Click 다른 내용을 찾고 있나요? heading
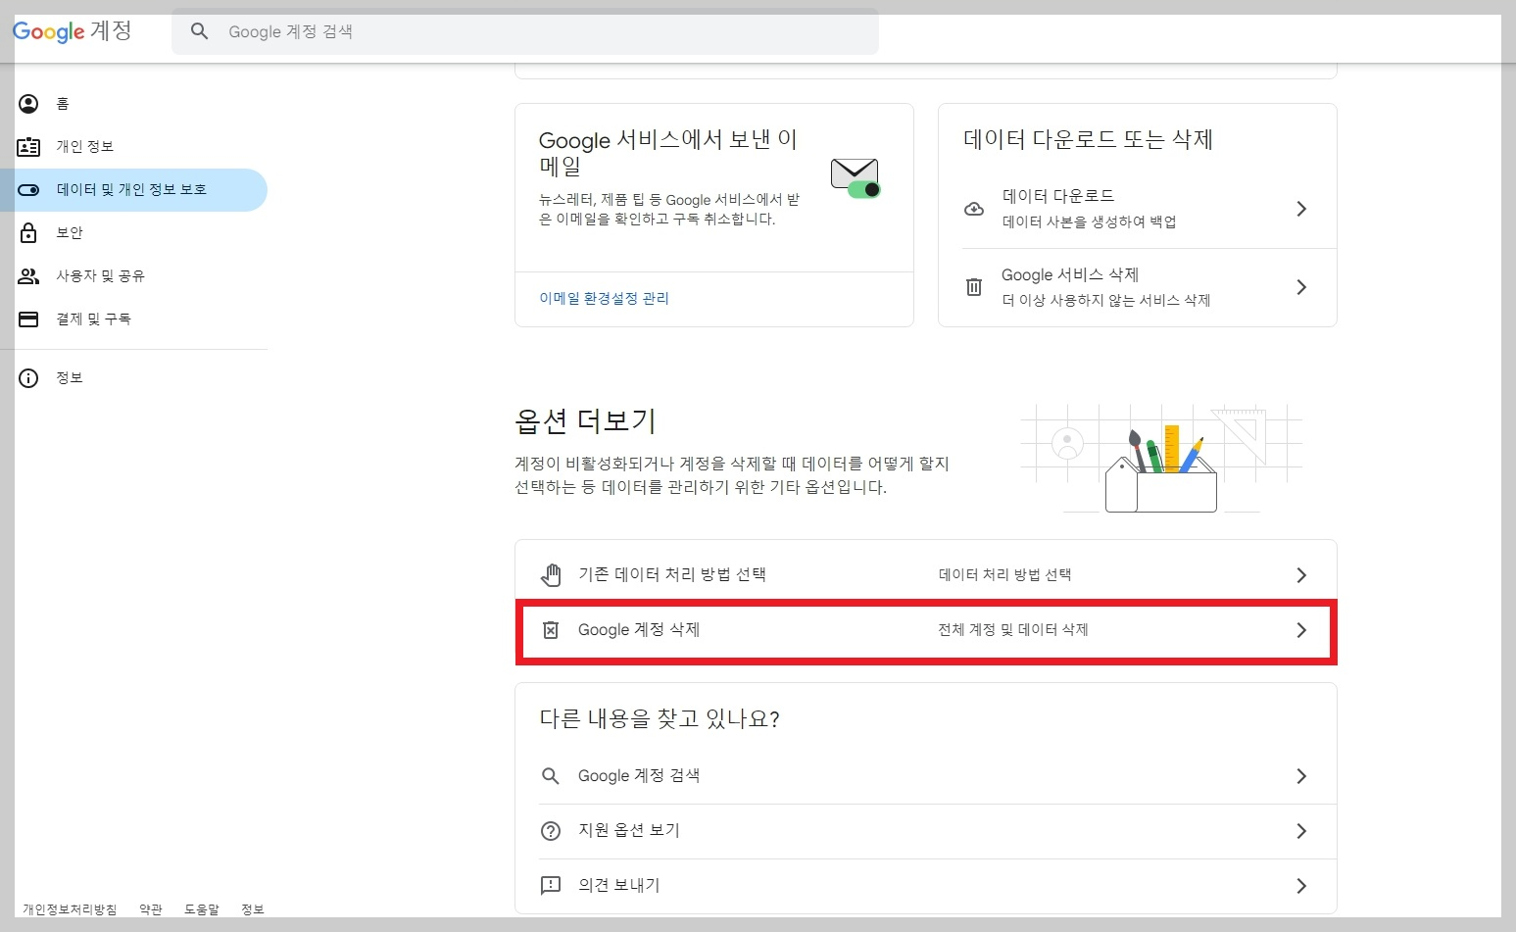1516x932 pixels. (x=660, y=719)
